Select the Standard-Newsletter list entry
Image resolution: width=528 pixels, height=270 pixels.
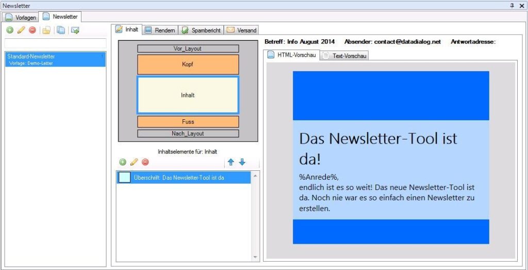point(56,59)
